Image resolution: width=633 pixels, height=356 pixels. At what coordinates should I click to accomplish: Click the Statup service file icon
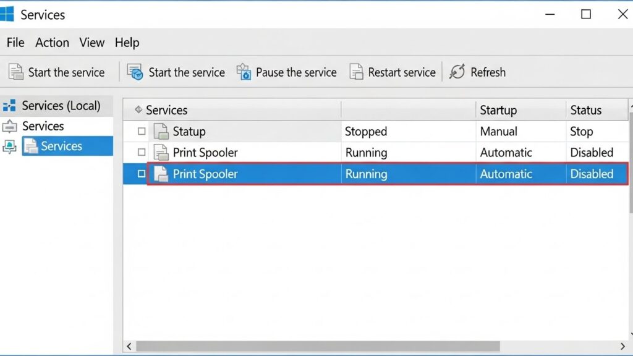point(161,132)
